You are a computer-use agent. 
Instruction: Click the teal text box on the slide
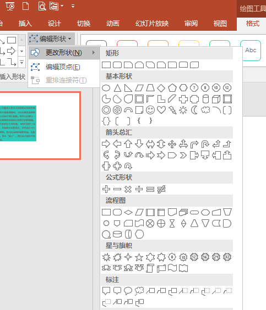[18, 123]
